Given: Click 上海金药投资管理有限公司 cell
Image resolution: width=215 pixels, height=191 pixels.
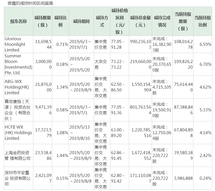Looking at the screenshot, I should (x=18, y=155).
